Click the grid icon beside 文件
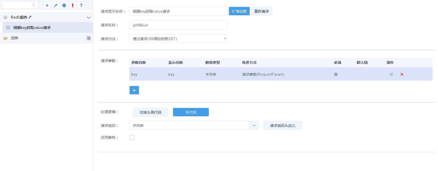Image resolution: width=438 pixels, height=171 pixels. tap(89, 38)
